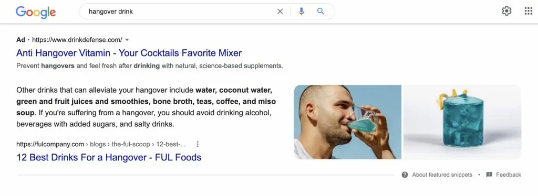Click the question mark help icon
The width and height of the screenshot is (538, 196).
405,175
